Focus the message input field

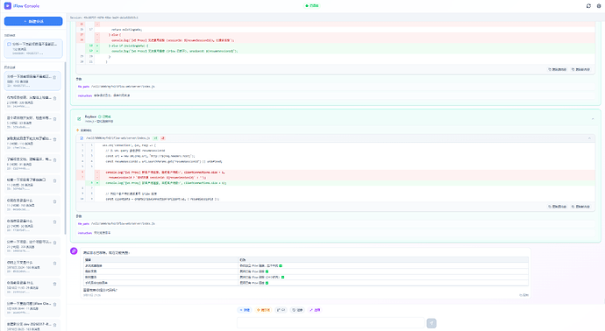(331, 323)
